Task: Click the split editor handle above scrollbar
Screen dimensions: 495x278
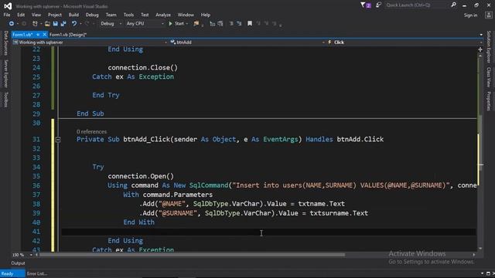Action: point(480,49)
